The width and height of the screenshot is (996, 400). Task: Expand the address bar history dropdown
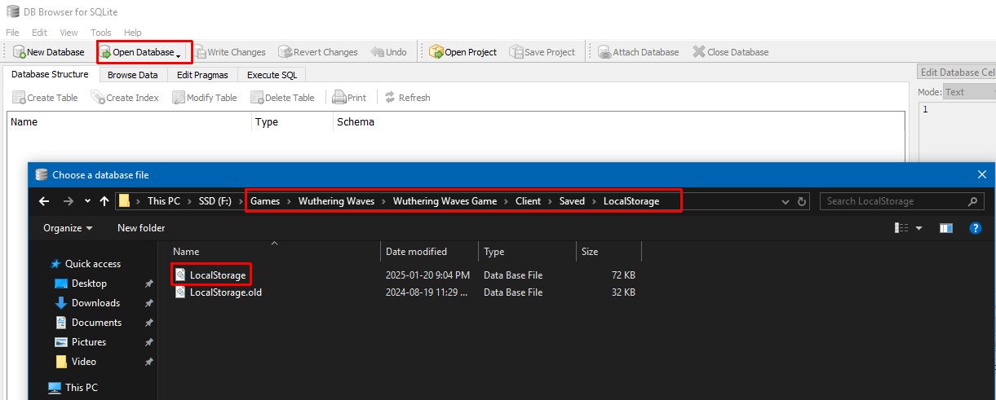[x=786, y=201]
